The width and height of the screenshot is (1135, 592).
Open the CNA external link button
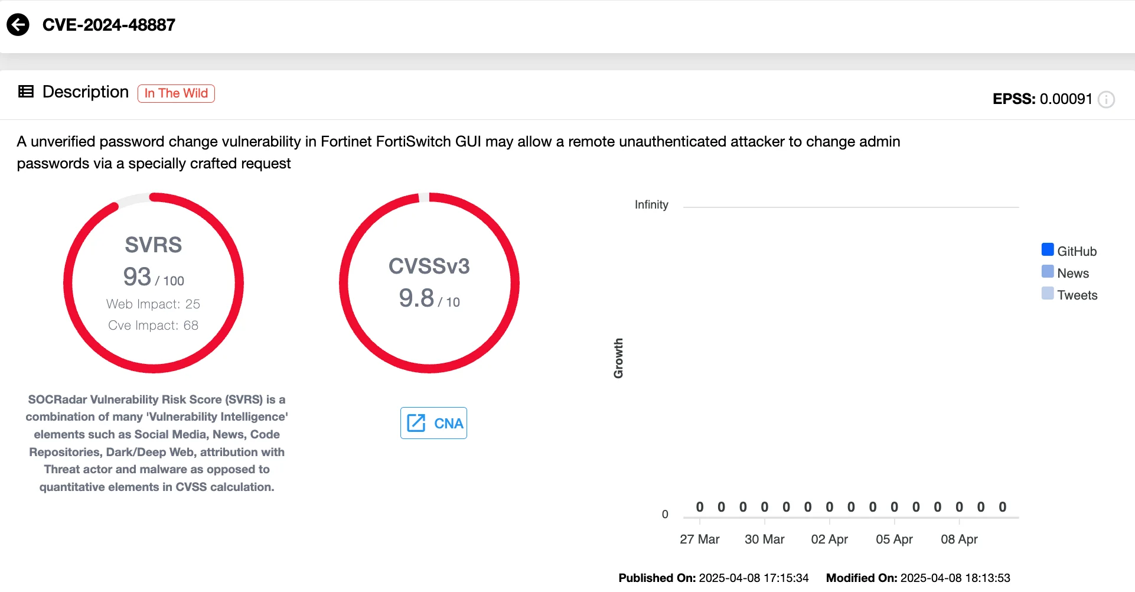433,423
